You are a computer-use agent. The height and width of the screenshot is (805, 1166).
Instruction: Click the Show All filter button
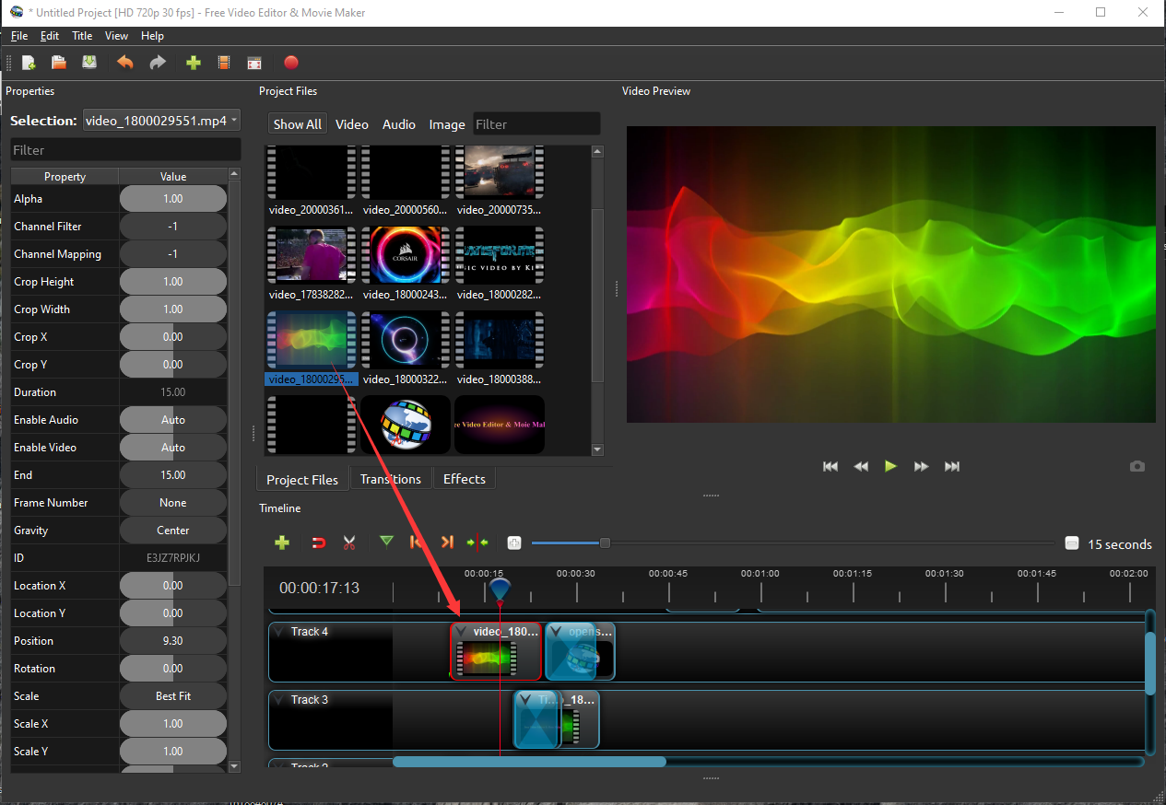pos(297,124)
